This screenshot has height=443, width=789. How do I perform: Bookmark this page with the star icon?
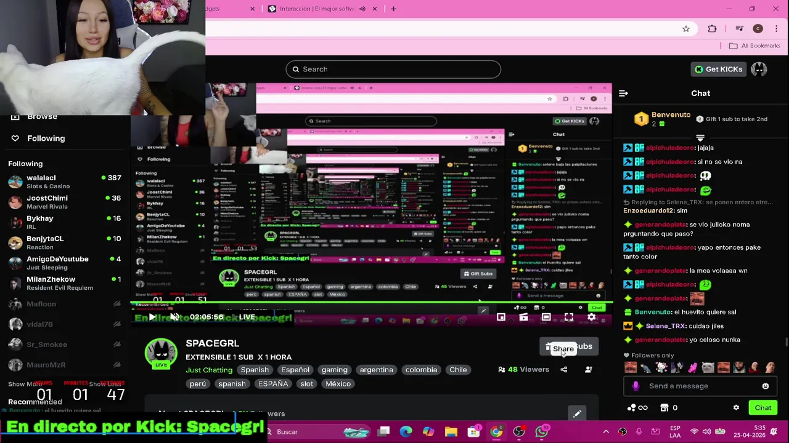click(x=685, y=28)
